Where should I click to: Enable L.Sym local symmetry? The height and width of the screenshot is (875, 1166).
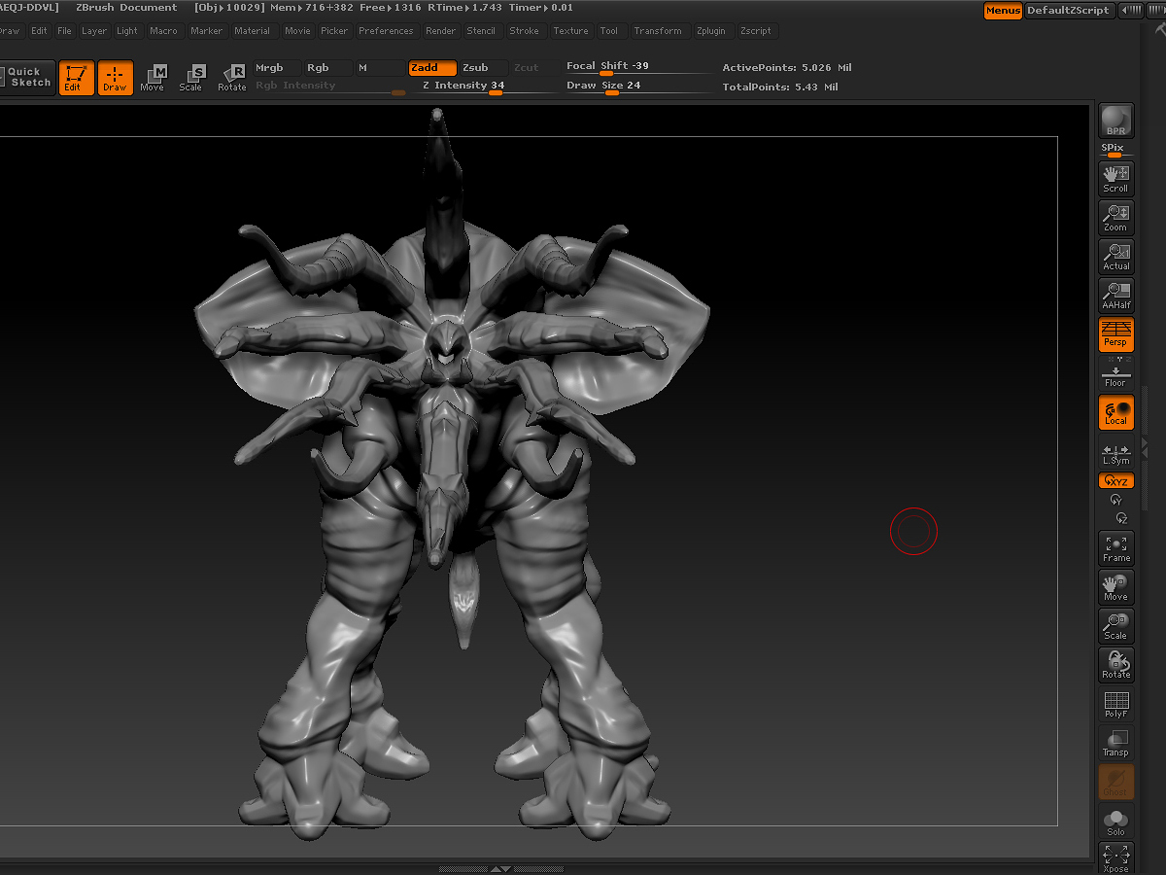pos(1116,453)
